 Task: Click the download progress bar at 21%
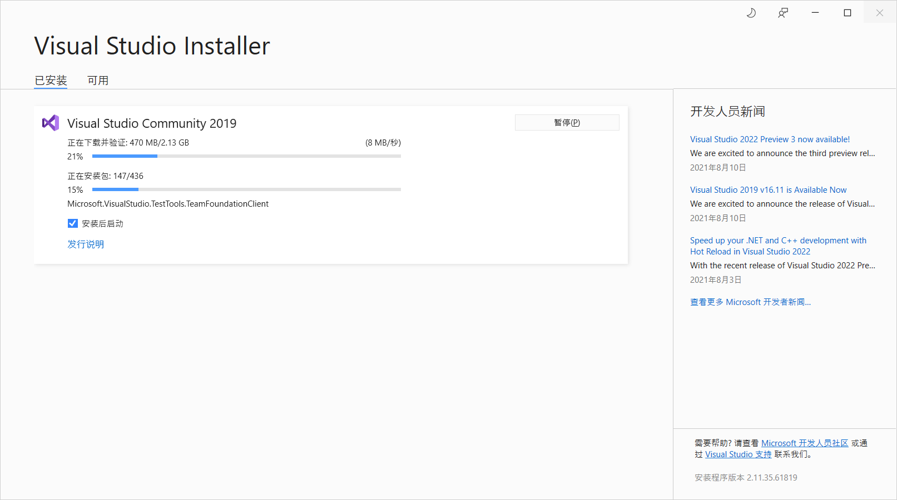pyautogui.click(x=246, y=156)
